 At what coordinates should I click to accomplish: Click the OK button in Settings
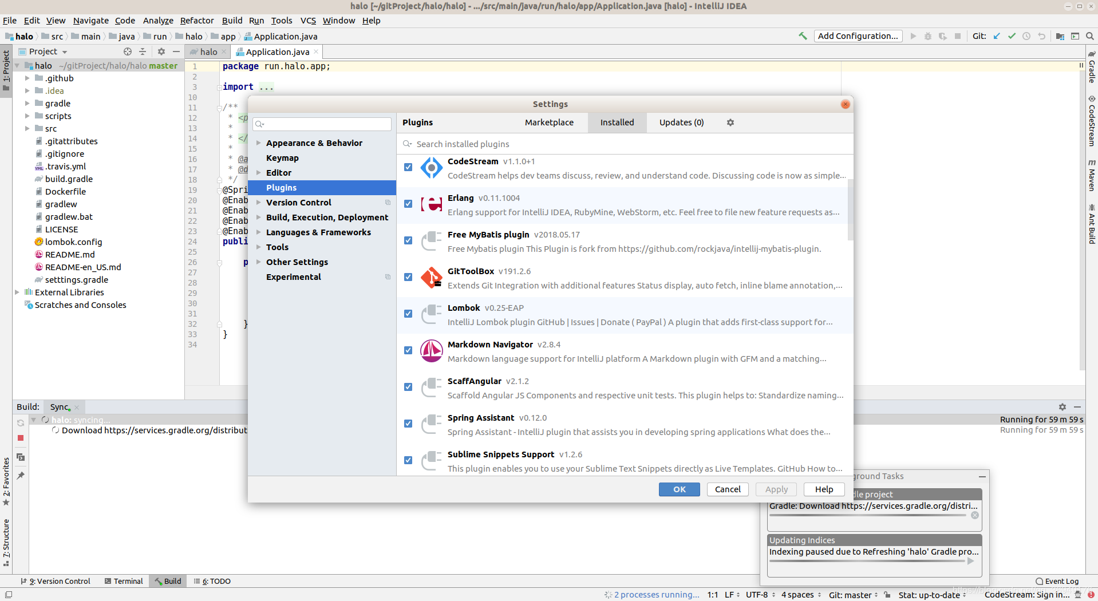pos(680,489)
